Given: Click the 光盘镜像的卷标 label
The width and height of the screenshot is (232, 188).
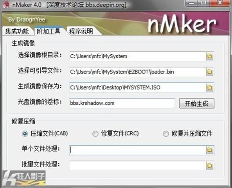Looking at the screenshot, I should 40,102.
